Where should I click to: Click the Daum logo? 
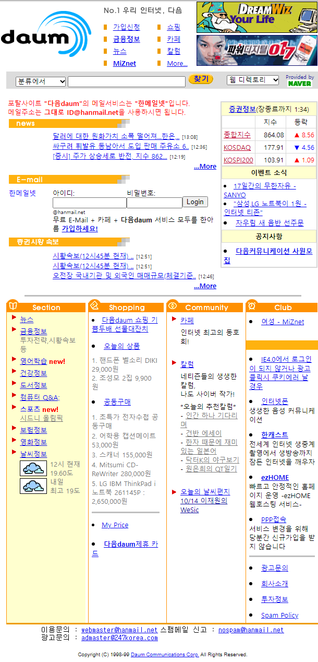(46, 34)
